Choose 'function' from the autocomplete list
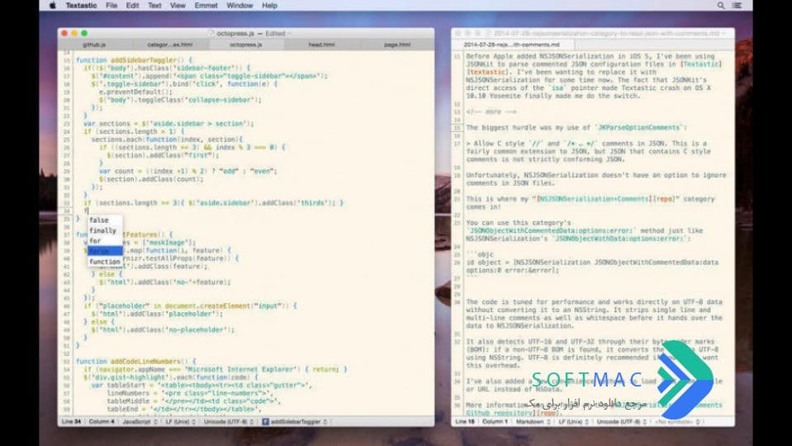This screenshot has width=792, height=446. [105, 262]
